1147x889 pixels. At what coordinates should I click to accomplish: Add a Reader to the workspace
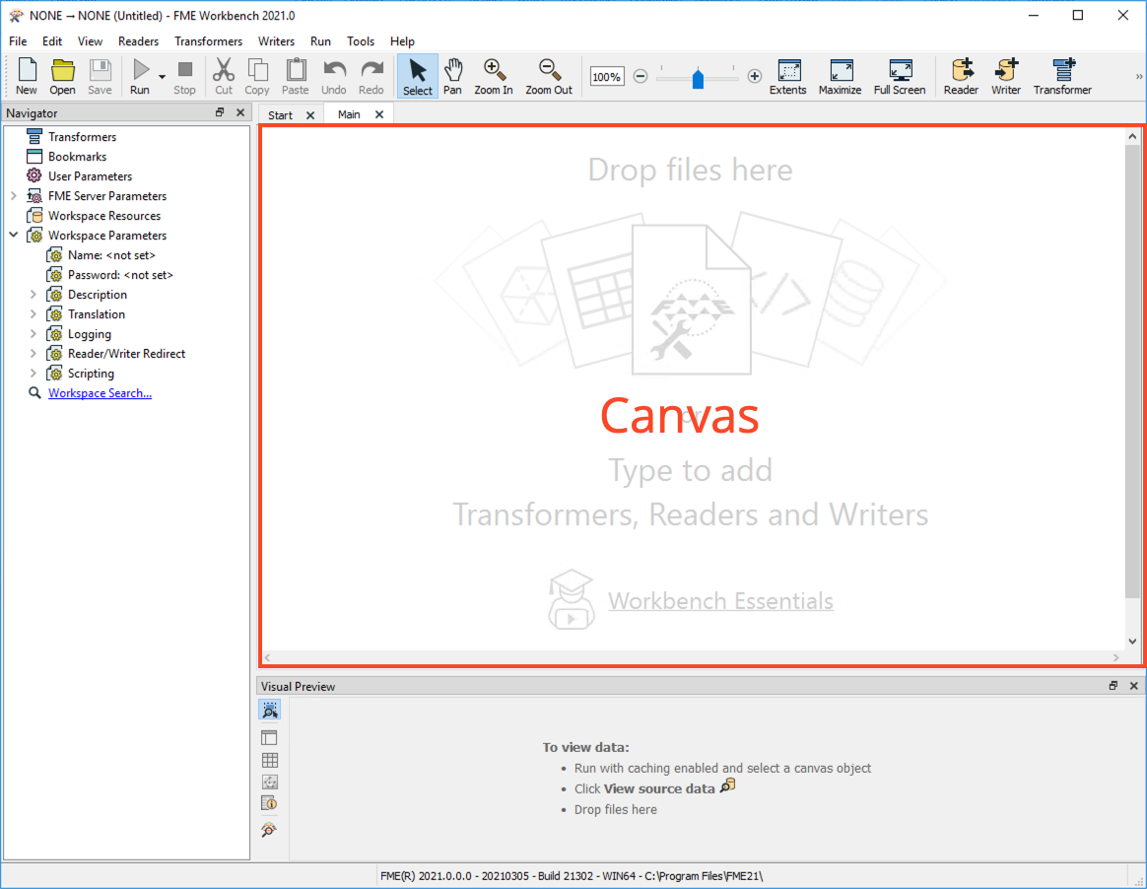click(961, 76)
